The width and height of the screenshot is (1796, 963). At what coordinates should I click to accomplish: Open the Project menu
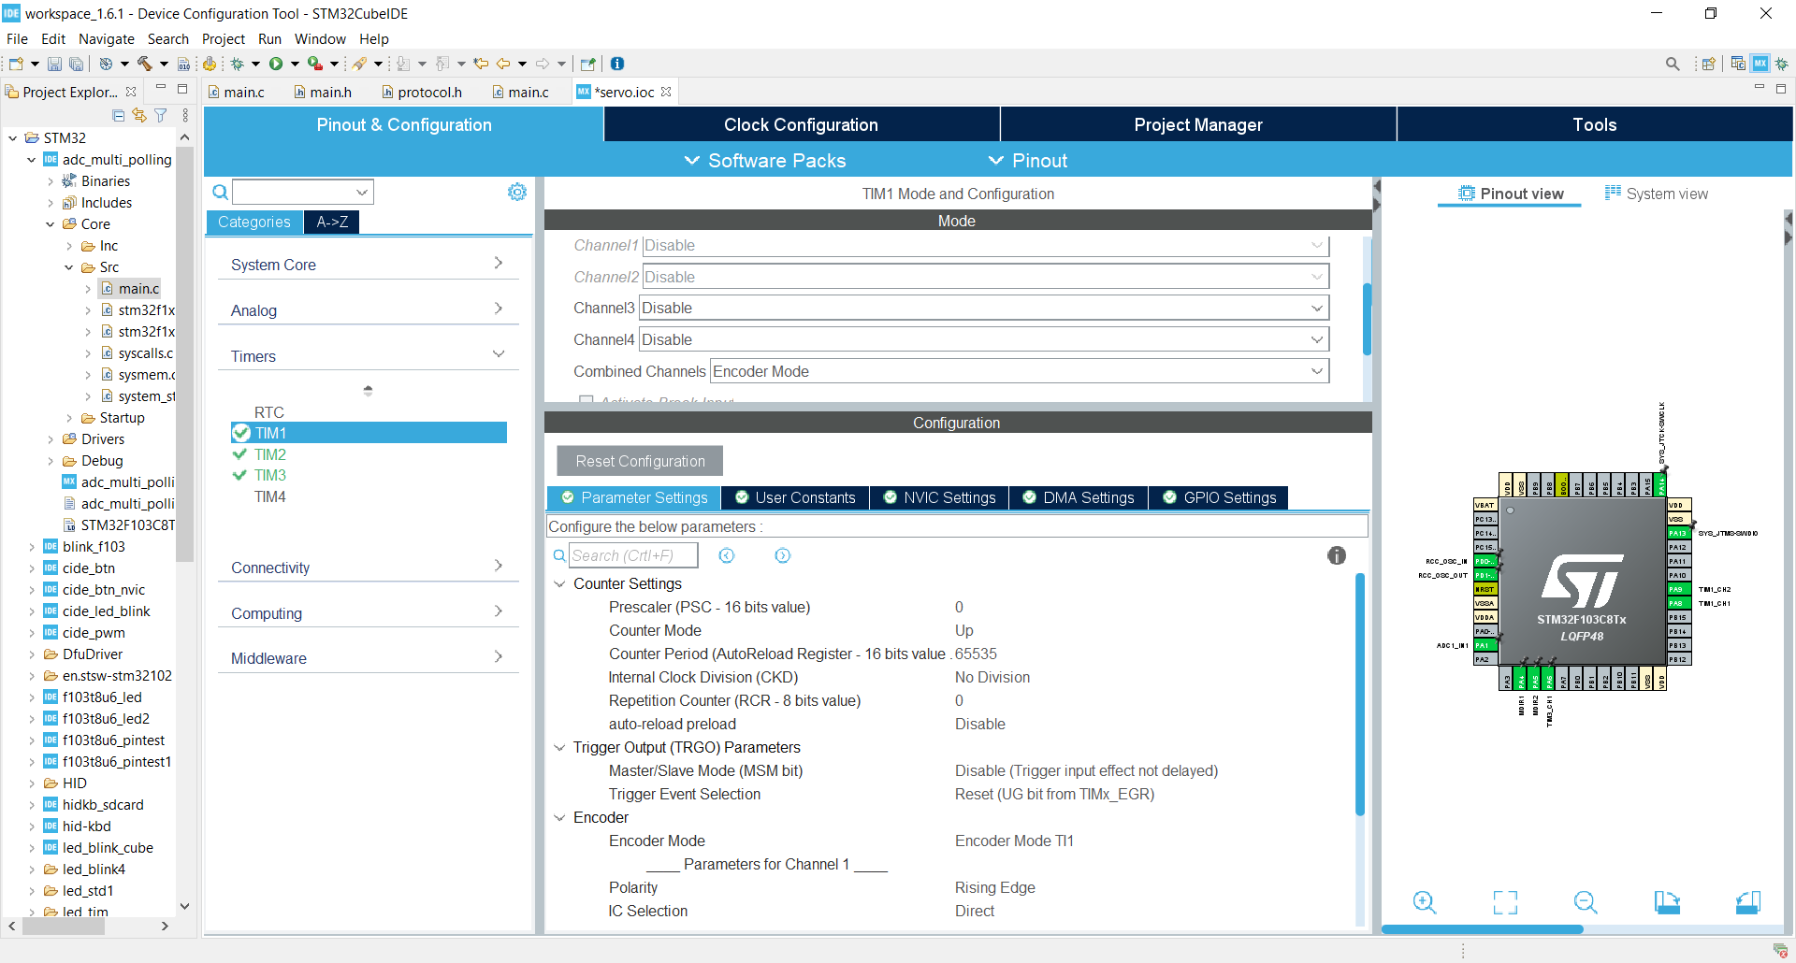224,39
